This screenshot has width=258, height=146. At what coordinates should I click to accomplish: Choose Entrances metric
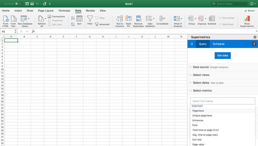click(x=223, y=120)
